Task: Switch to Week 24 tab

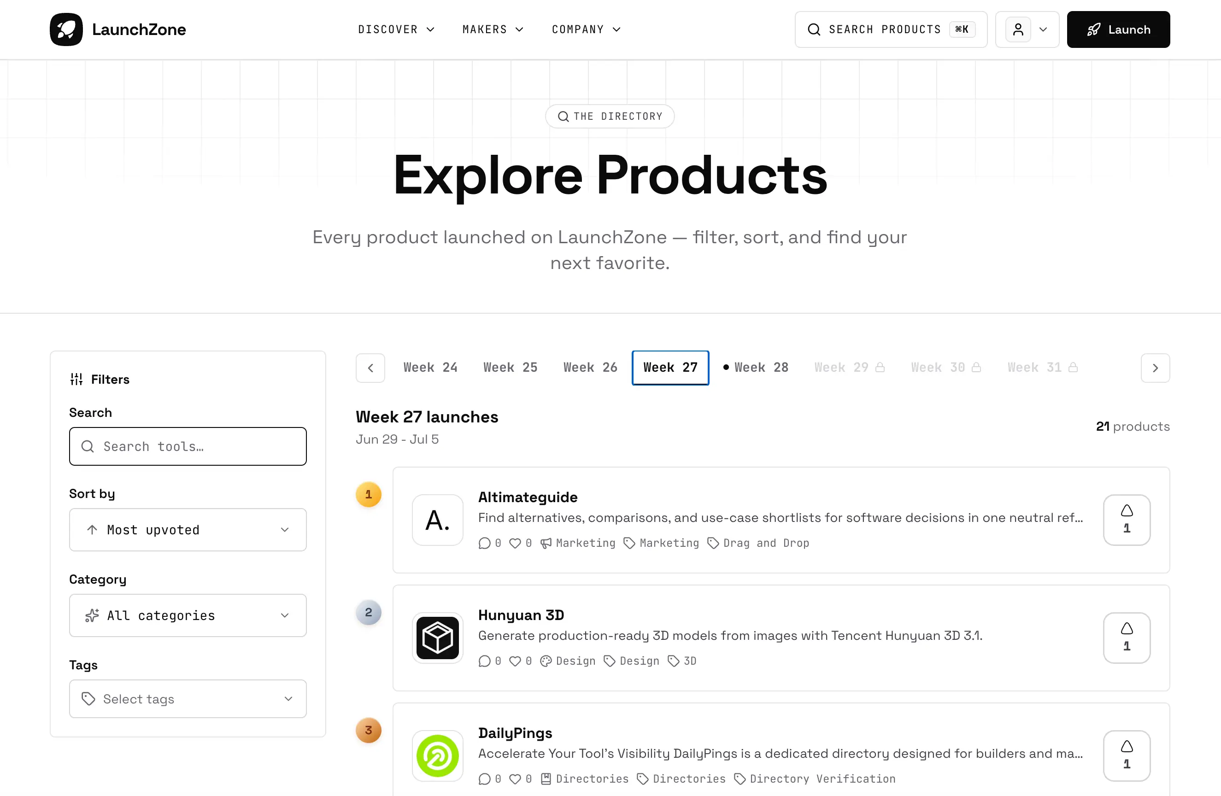Action: [430, 368]
